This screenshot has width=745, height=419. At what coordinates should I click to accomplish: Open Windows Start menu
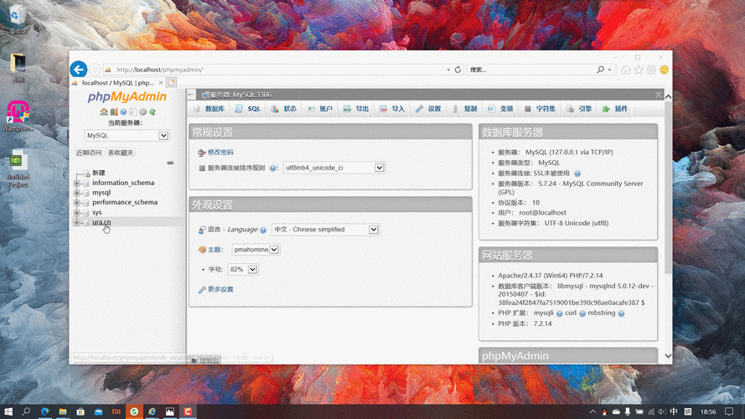8,411
